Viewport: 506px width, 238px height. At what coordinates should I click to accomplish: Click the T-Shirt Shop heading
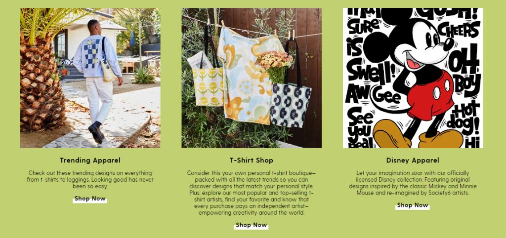(x=252, y=160)
